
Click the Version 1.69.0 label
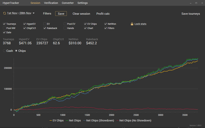(x=195, y=126)
